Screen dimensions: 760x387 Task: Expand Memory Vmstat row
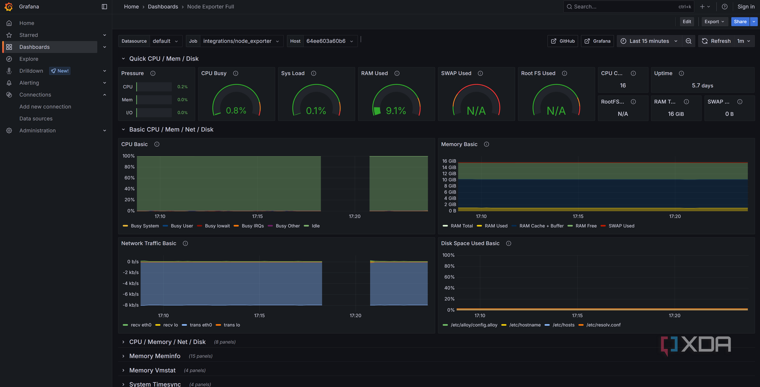click(152, 370)
